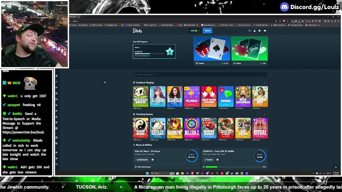342x192 pixels.
Task: Open the Windows Start button
Action: point(147,173)
